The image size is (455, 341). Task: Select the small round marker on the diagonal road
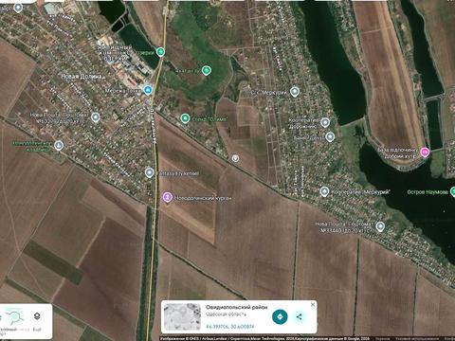(235, 158)
